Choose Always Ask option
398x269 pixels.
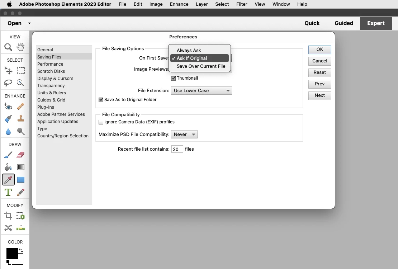coord(199,50)
